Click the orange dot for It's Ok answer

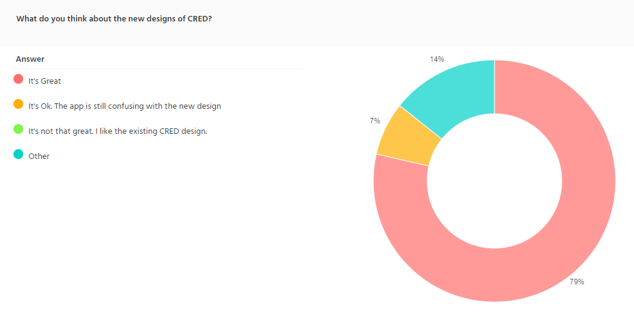click(x=18, y=105)
